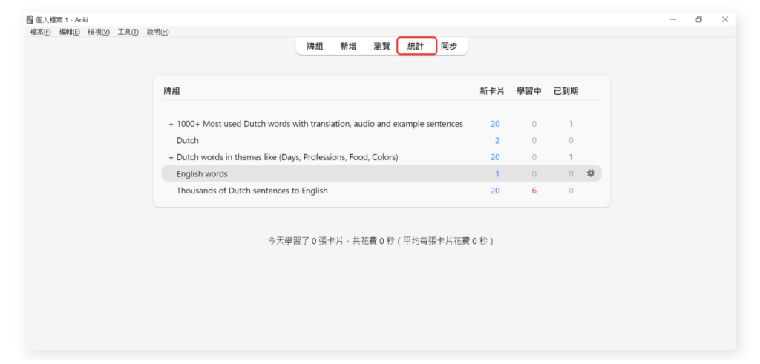Open the 說明 (Help) menu

[x=157, y=32]
